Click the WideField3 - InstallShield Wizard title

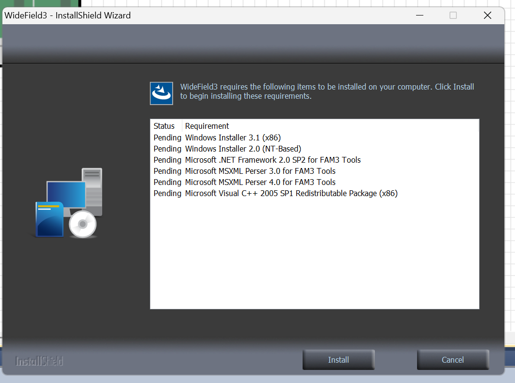[67, 15]
